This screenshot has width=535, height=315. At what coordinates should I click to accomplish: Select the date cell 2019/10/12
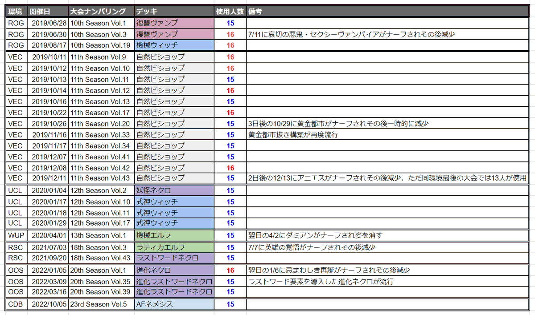coord(48,68)
